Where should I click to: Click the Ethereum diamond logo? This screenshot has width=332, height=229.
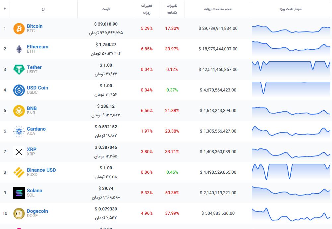click(x=19, y=49)
